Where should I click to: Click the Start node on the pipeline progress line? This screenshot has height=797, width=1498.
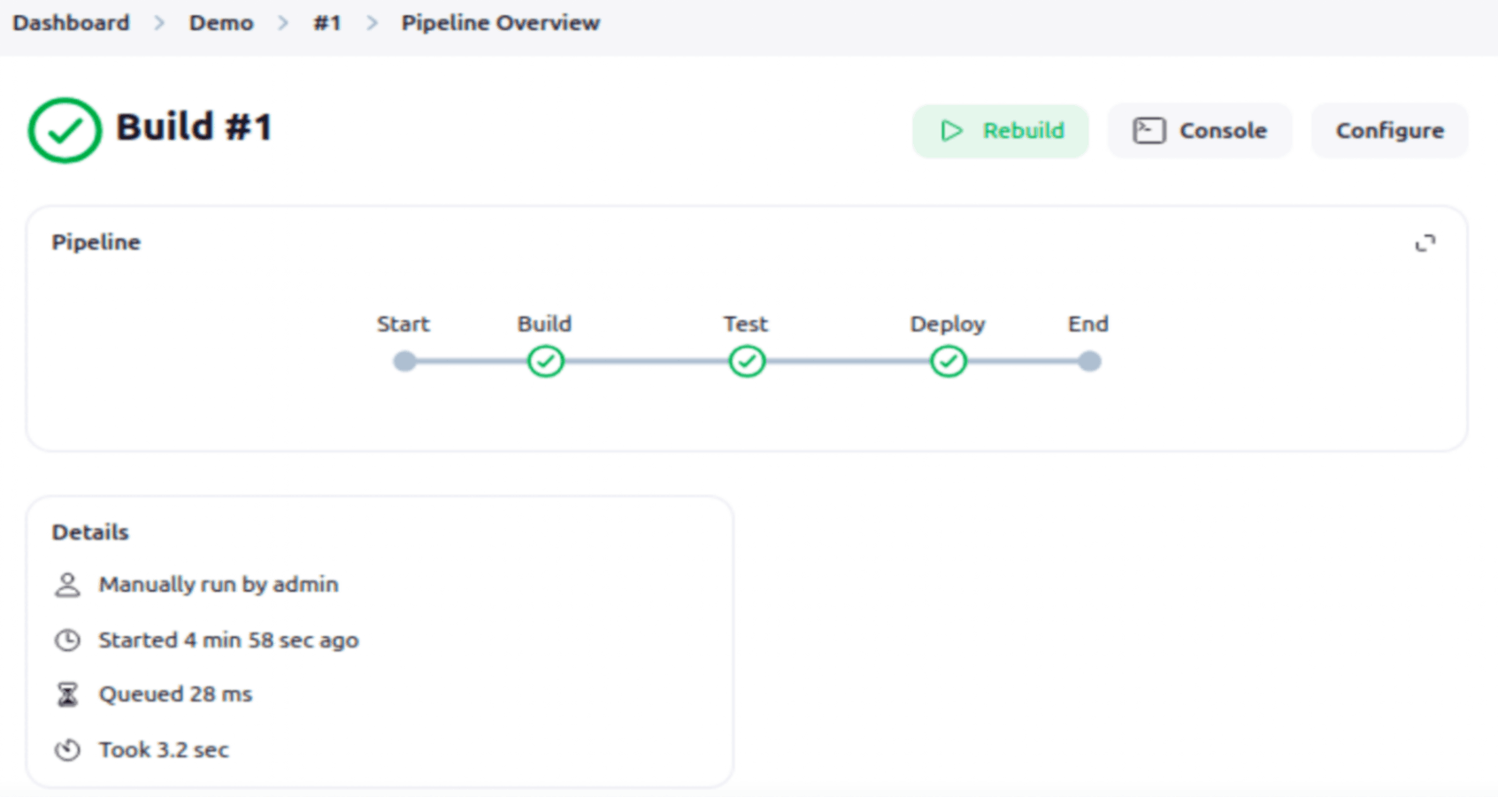tap(404, 361)
